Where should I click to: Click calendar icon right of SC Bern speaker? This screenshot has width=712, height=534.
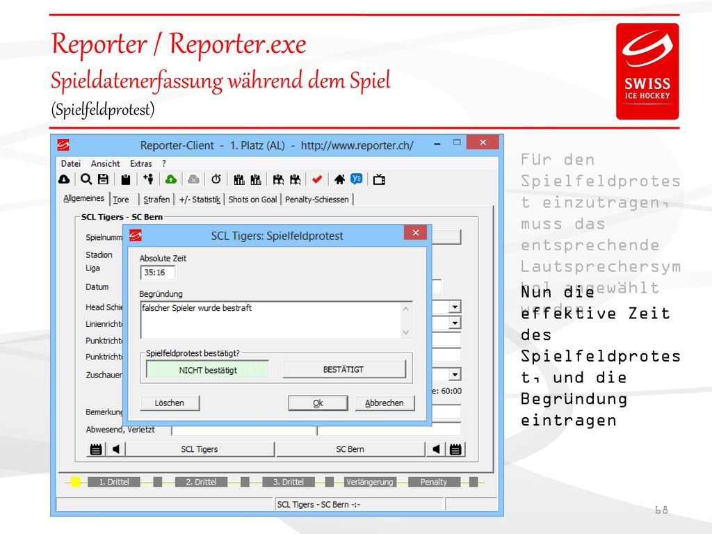tap(455, 449)
